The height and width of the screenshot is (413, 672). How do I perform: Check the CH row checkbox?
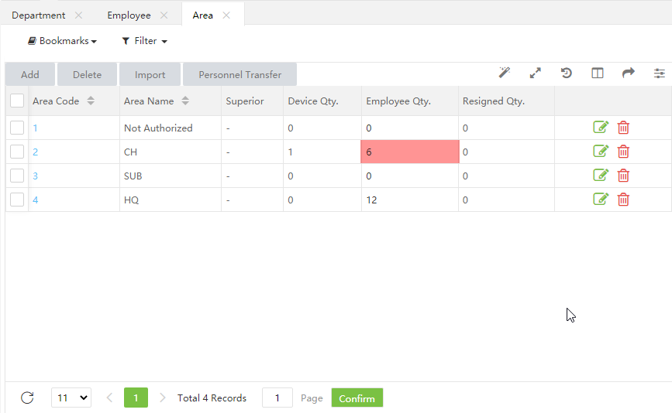pyautogui.click(x=17, y=152)
